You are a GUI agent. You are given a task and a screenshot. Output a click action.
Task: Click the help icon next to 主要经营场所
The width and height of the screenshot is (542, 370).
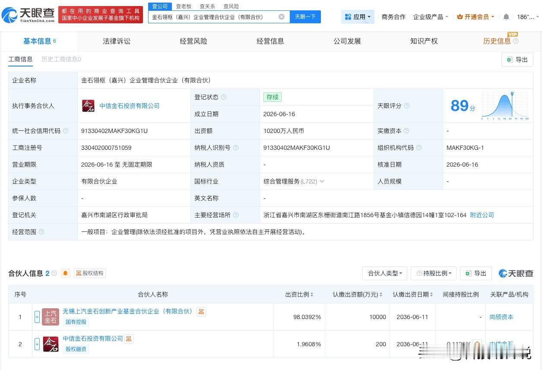click(x=236, y=215)
